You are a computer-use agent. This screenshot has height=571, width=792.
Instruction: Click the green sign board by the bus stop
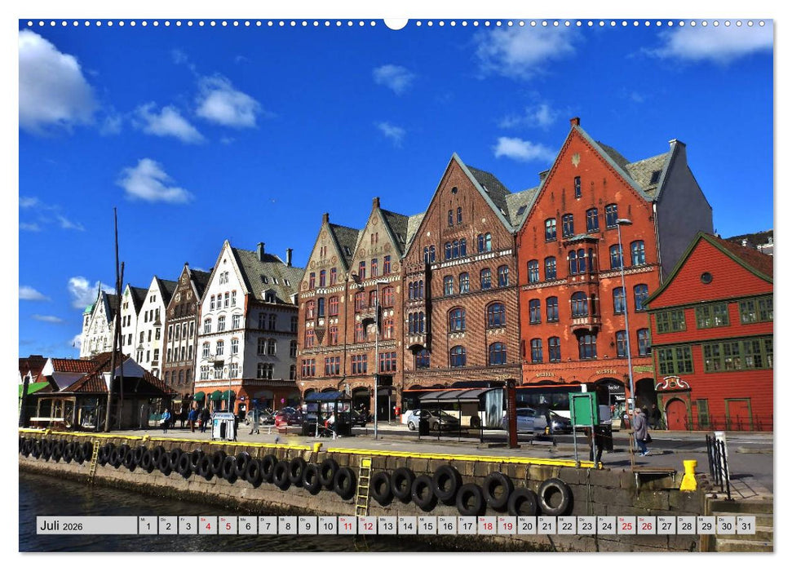582,409
